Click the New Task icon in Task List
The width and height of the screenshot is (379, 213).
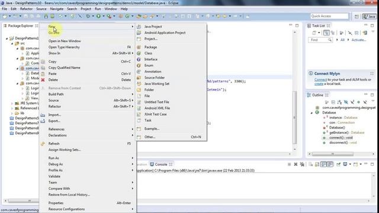pos(314,33)
